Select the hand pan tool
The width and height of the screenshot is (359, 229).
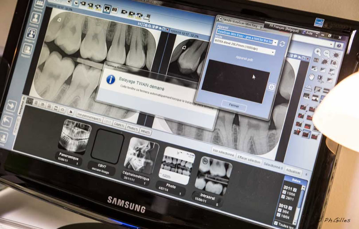(x=312, y=77)
